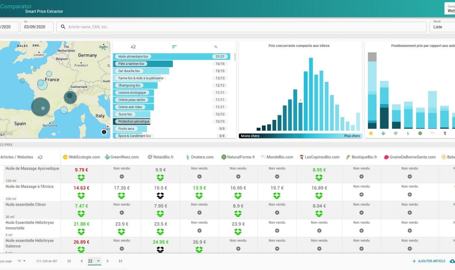Screen dimensions: 455x270
Task: Click Articles / Websites column header
Action: tap(17, 157)
